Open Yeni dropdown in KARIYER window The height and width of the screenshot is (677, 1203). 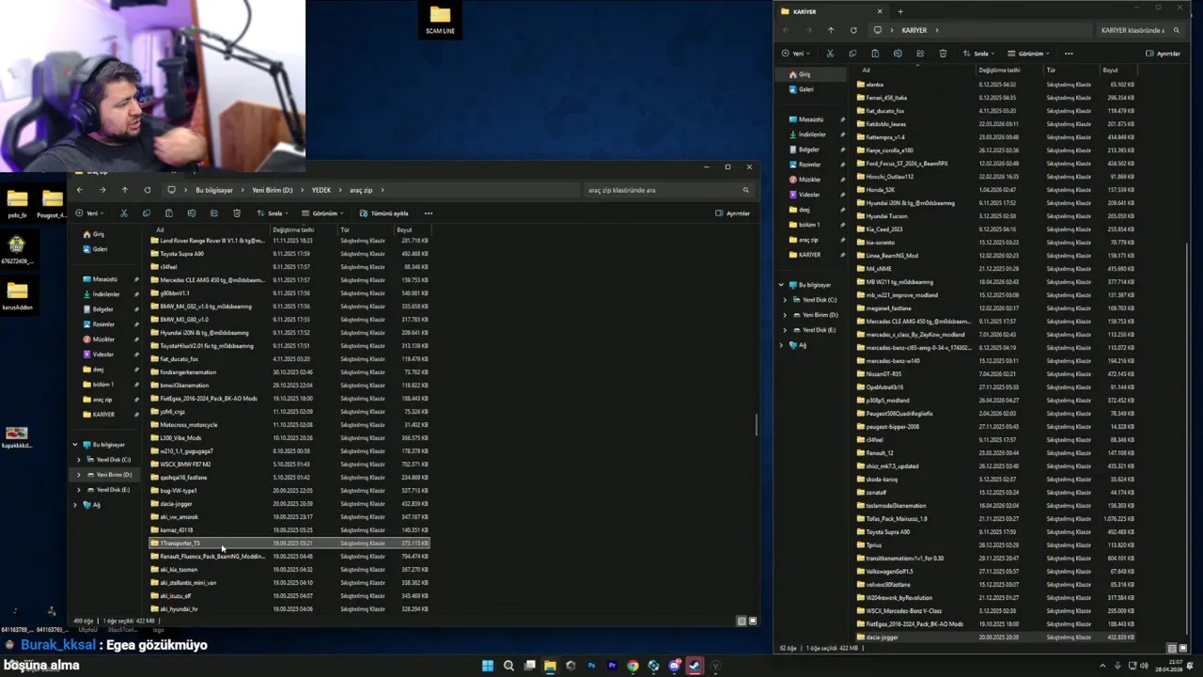pos(797,54)
